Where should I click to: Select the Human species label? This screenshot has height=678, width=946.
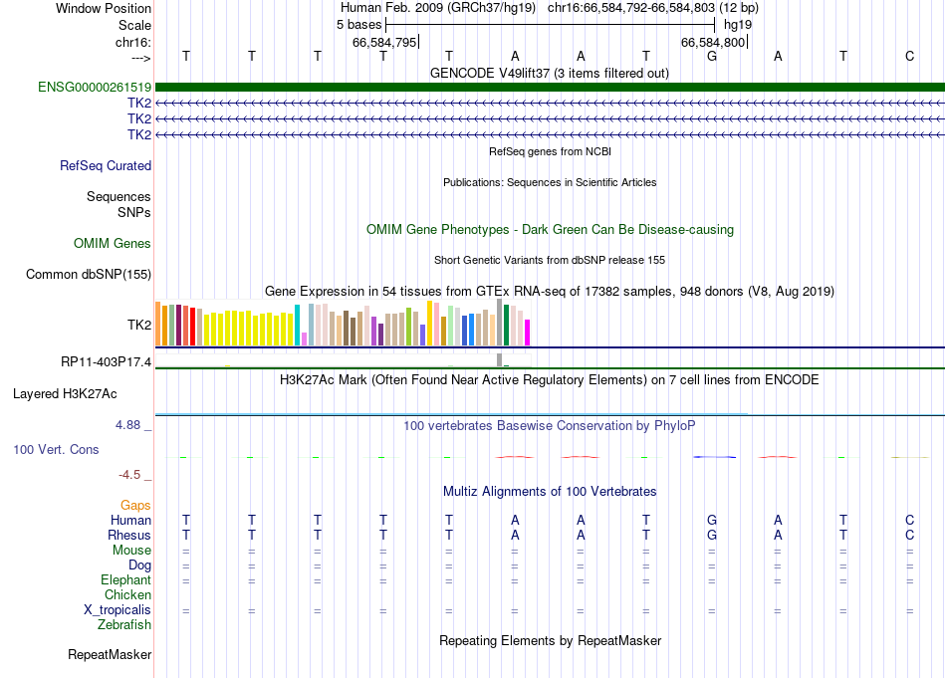pyautogui.click(x=130, y=520)
